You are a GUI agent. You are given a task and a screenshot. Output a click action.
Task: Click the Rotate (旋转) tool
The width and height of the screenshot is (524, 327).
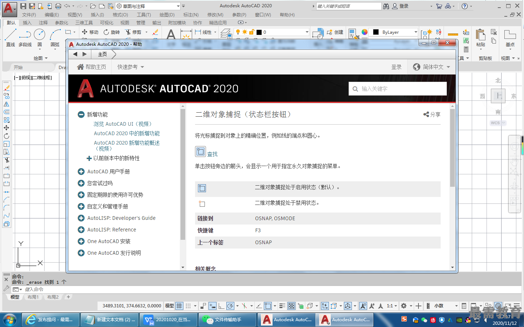112,32
